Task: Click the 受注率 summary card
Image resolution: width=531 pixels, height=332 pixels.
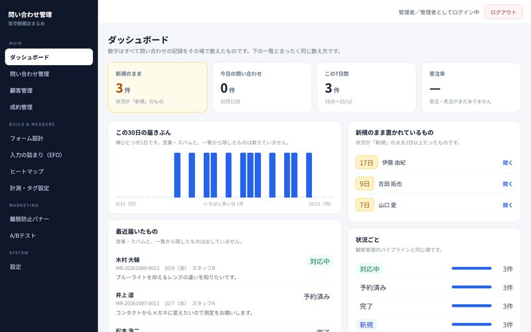Action: click(471, 87)
